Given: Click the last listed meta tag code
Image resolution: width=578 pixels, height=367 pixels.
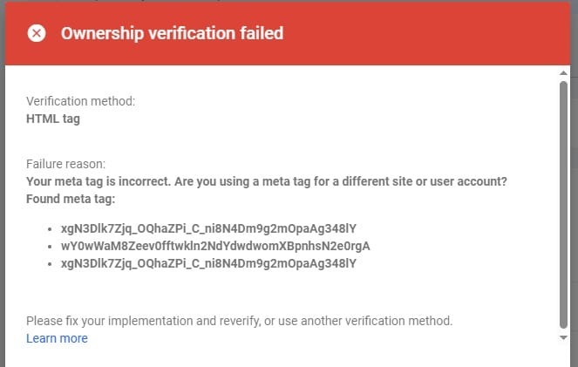Looking at the screenshot, I should click(208, 262).
